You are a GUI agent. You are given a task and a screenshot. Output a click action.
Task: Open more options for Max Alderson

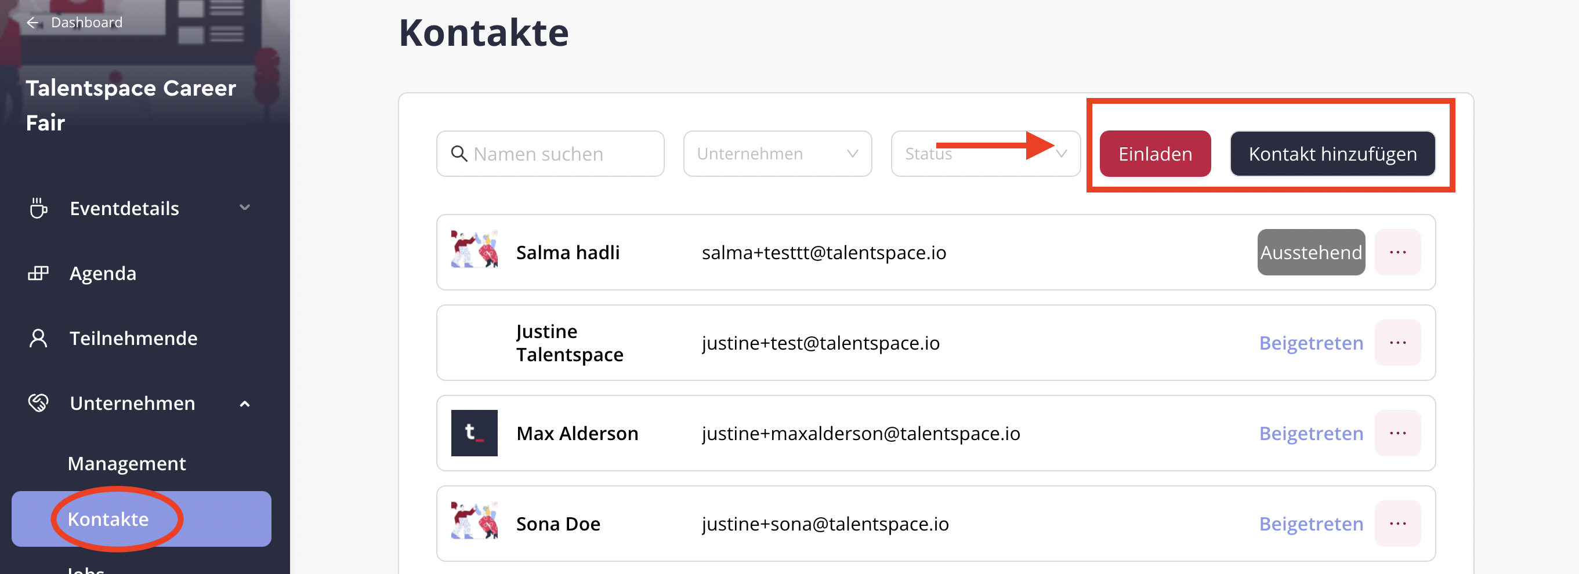(x=1397, y=433)
